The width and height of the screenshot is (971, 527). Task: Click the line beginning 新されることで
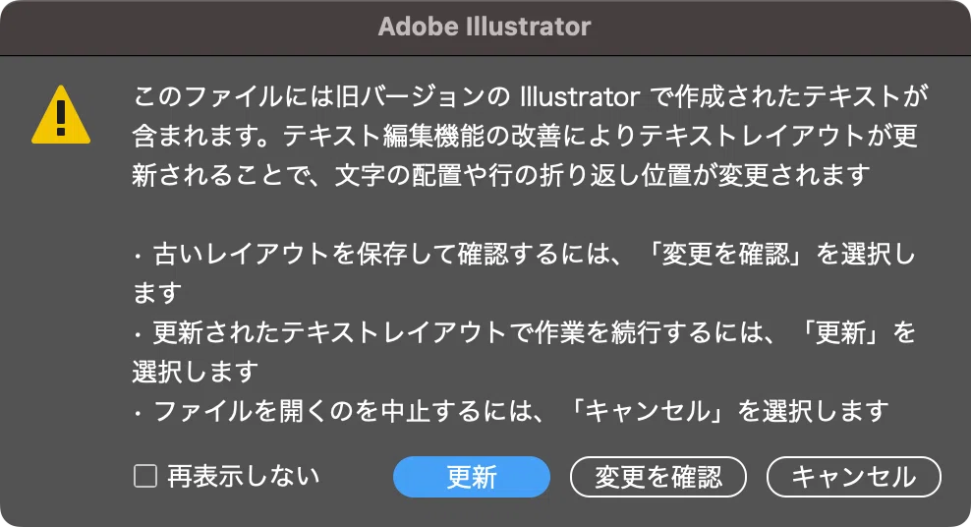501,176
